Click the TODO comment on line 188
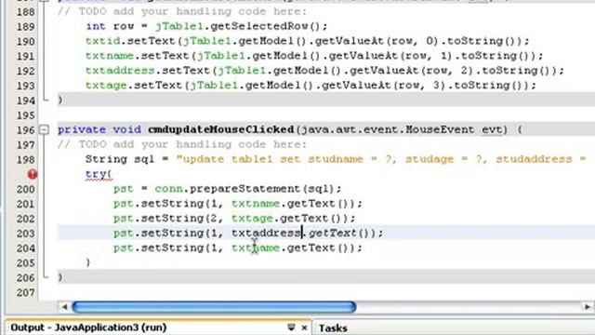Image resolution: width=595 pixels, height=335 pixels. 182,11
